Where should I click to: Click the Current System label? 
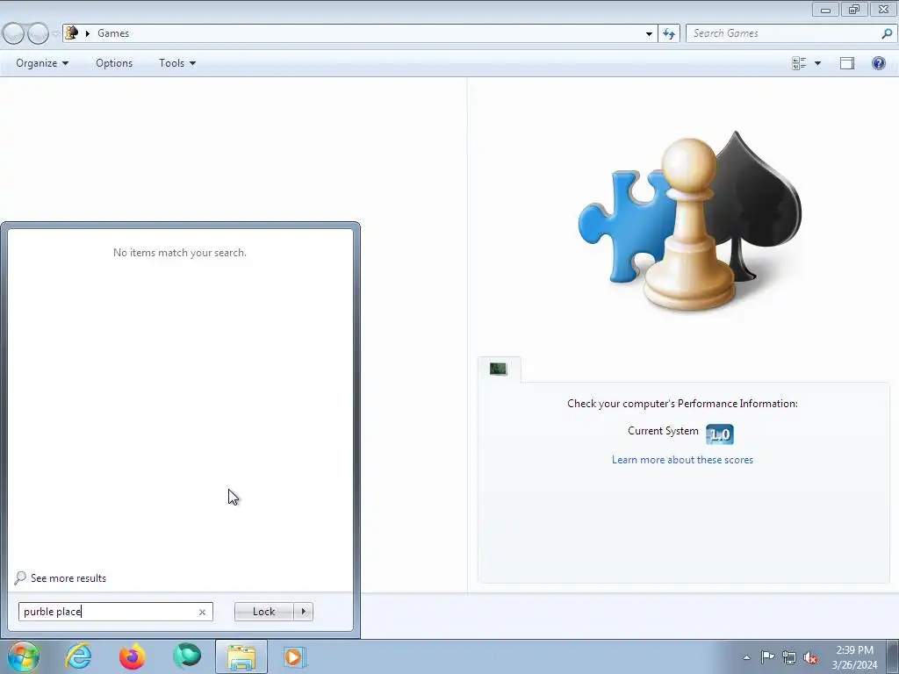tap(663, 431)
